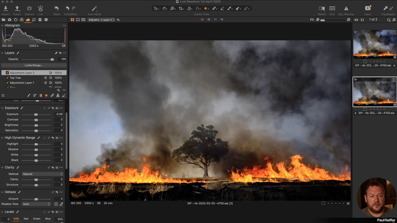This screenshot has width=397, height=223.
Task: Switch to Color tool tab
Action: (22, 20)
